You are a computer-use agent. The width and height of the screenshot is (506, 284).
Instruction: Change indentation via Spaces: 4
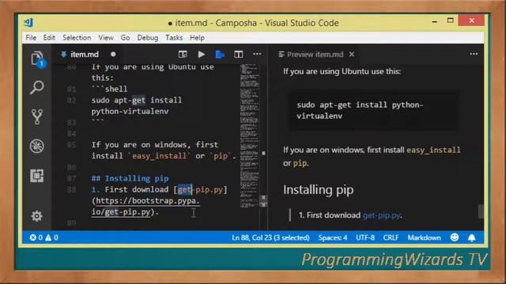(333, 237)
